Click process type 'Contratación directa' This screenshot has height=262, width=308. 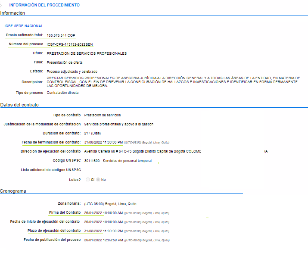coord(62,93)
